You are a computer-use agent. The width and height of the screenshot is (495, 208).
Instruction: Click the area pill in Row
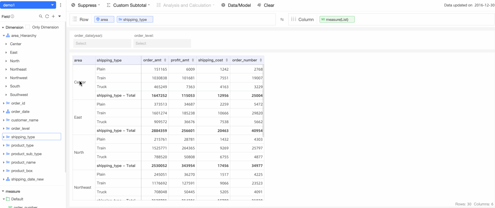pos(104,19)
